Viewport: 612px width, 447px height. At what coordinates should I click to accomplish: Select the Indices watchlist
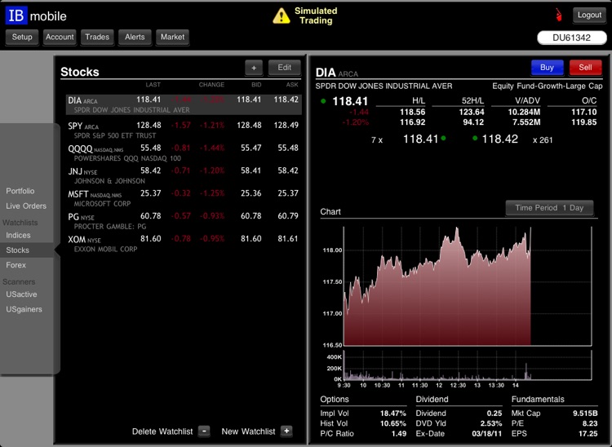coord(18,235)
